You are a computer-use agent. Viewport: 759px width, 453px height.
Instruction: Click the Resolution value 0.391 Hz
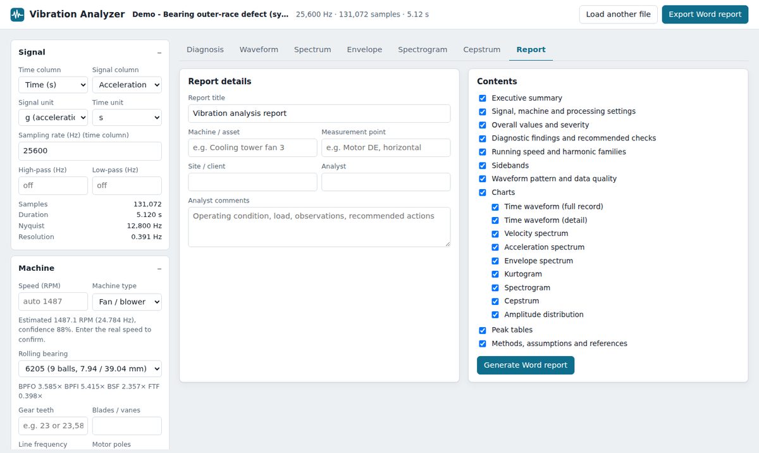(146, 237)
